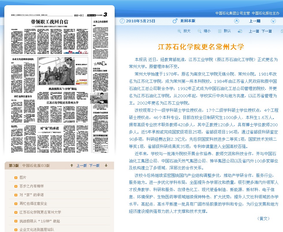Click the up arrow beside 上一版
This screenshot has width=283, height=232.
(x=72, y=165)
